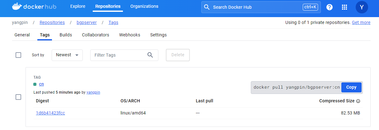Open Repositories in top navigation
379x130 pixels.
coord(108,6)
